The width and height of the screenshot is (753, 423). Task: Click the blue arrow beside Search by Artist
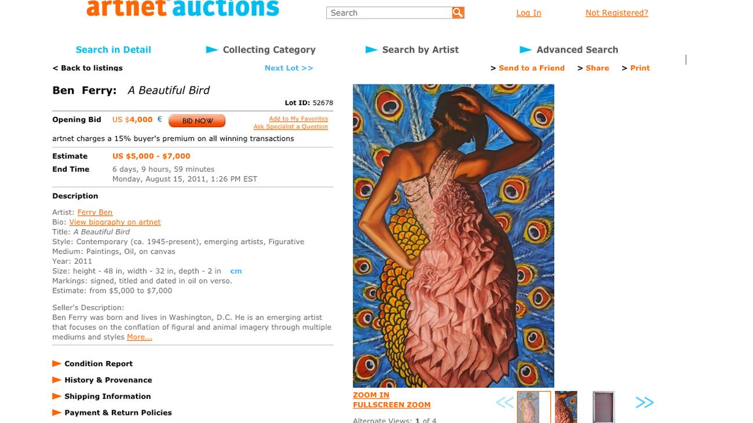371,50
